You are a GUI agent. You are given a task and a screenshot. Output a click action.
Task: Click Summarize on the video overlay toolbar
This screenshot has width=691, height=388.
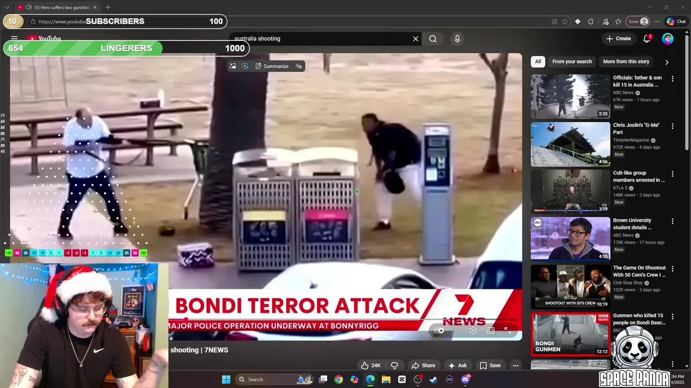point(272,66)
